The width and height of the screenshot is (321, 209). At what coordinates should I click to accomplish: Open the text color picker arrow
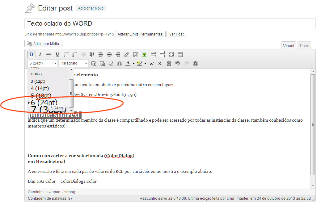(x=133, y=64)
